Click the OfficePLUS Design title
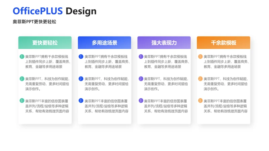Image resolution: width=269 pixels, height=151 pixels. click(54, 11)
